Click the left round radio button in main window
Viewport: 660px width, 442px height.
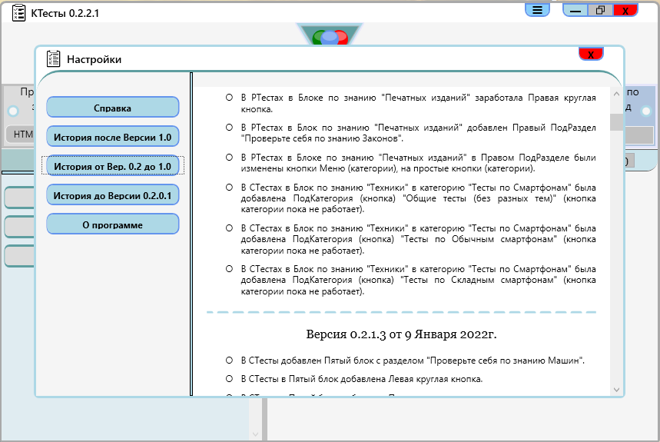14,111
